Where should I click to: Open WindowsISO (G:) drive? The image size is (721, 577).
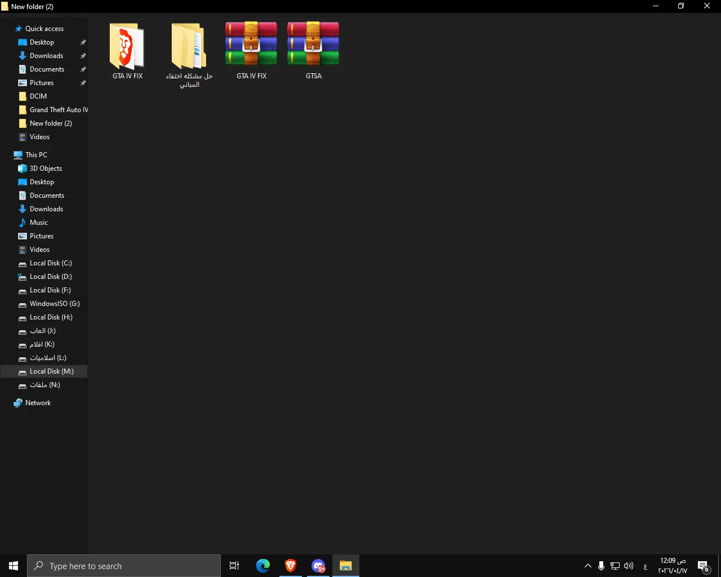55,304
